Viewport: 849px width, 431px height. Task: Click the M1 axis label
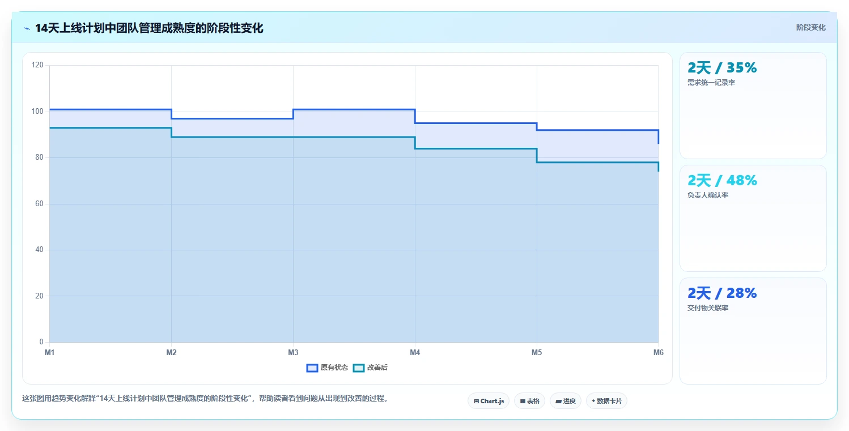pos(49,353)
